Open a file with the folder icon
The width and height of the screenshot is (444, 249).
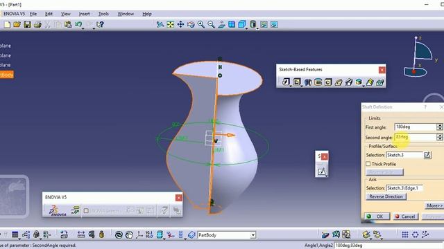click(17, 25)
